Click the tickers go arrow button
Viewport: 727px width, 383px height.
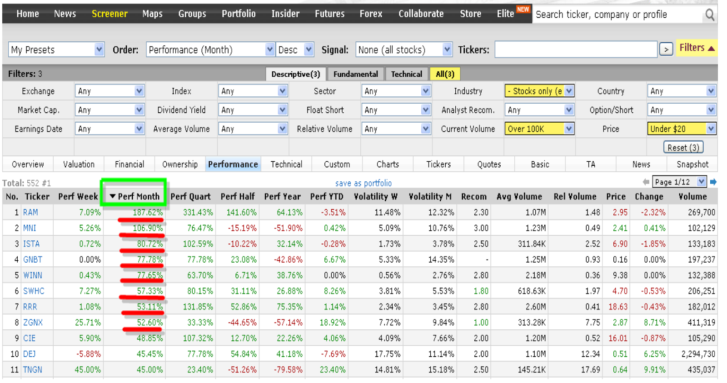tap(666, 49)
